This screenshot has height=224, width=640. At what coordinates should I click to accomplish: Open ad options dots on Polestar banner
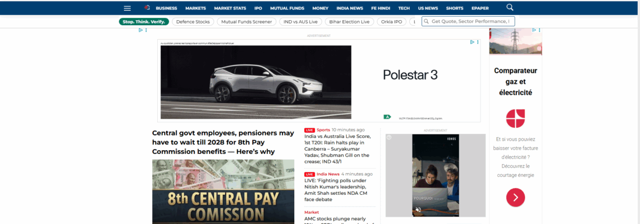point(478,42)
